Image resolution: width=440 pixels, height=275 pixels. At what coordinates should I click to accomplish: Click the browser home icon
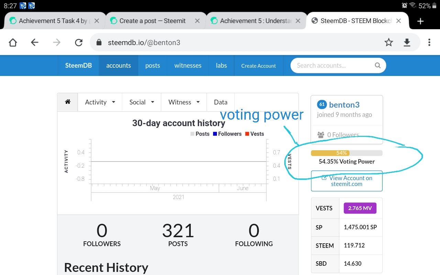click(x=13, y=42)
